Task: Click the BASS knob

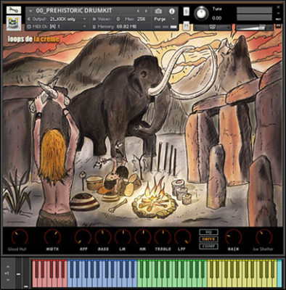Action: pos(103,238)
